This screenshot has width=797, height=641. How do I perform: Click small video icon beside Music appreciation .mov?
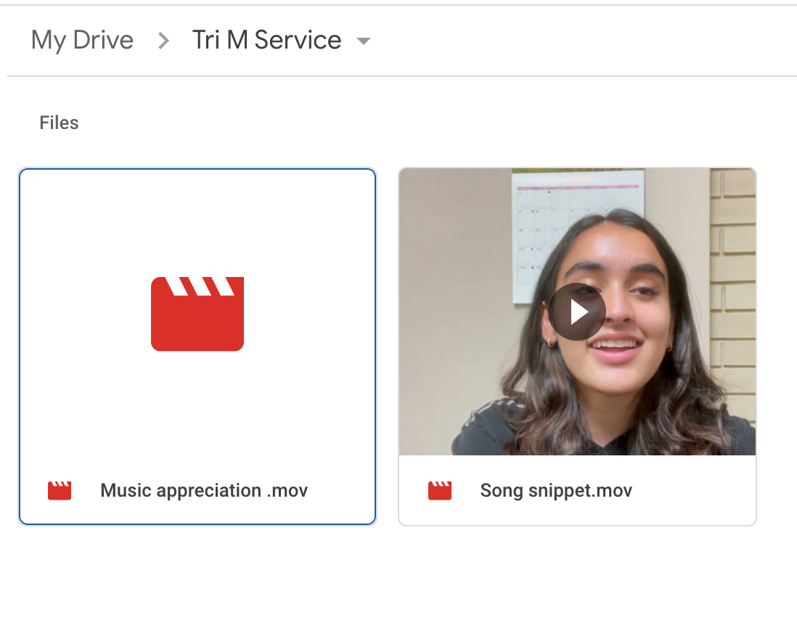60,491
